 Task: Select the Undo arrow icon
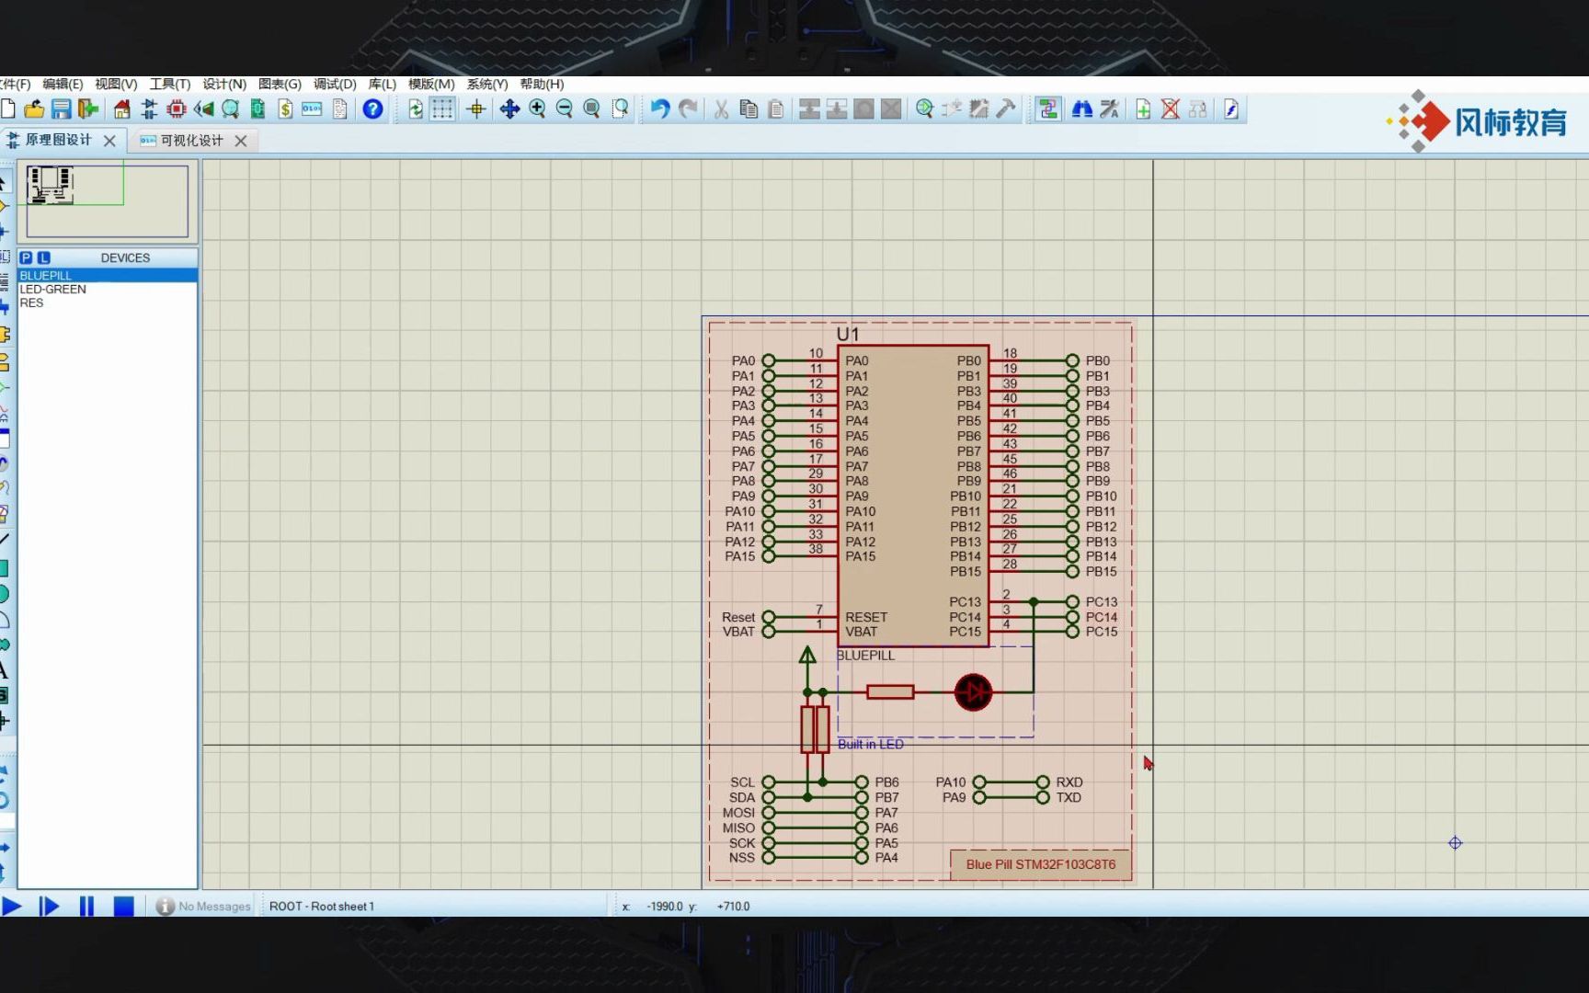click(659, 108)
